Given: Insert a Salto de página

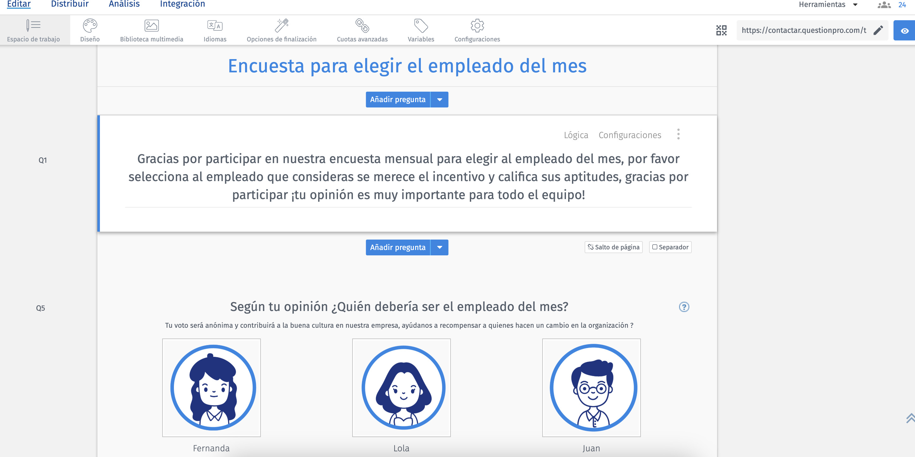Looking at the screenshot, I should (x=613, y=247).
